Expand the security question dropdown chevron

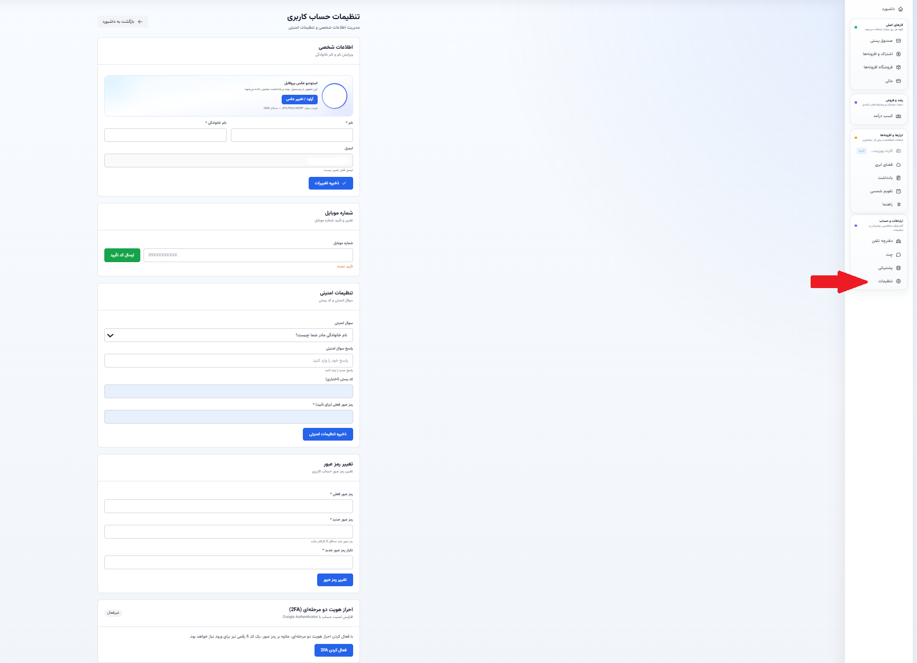point(110,335)
